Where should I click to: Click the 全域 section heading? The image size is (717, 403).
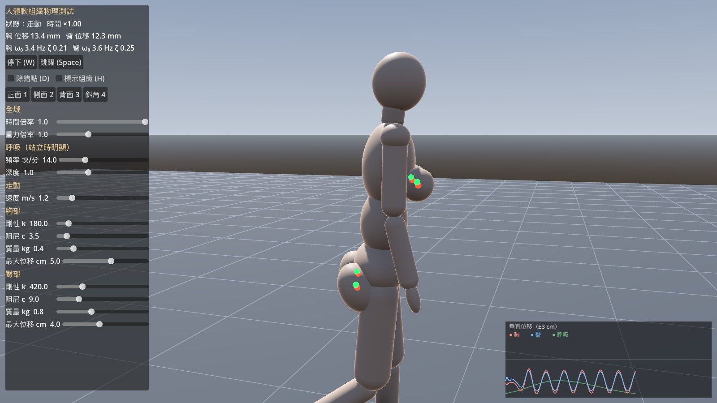(x=13, y=109)
